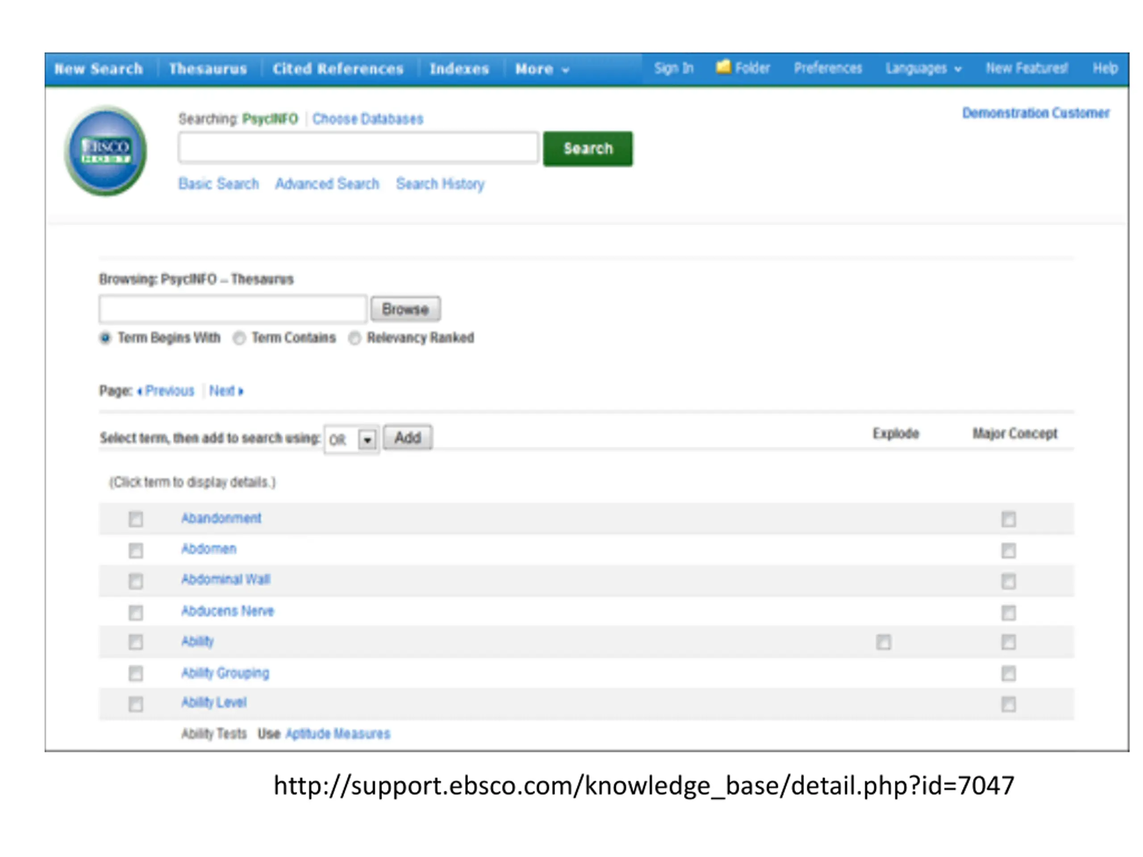
Task: Open the Help link
Action: pyautogui.click(x=1105, y=68)
